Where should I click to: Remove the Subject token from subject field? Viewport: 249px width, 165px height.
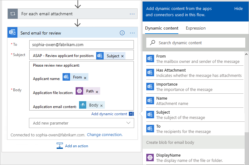(123, 56)
